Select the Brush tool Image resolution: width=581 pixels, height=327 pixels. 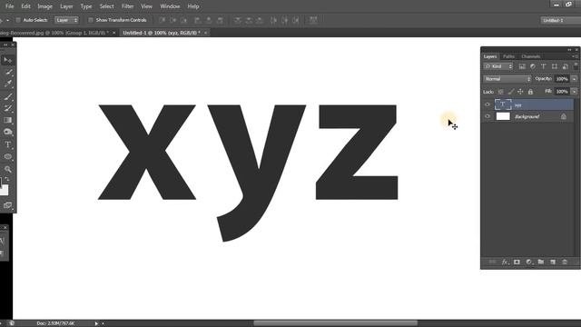tap(8, 96)
